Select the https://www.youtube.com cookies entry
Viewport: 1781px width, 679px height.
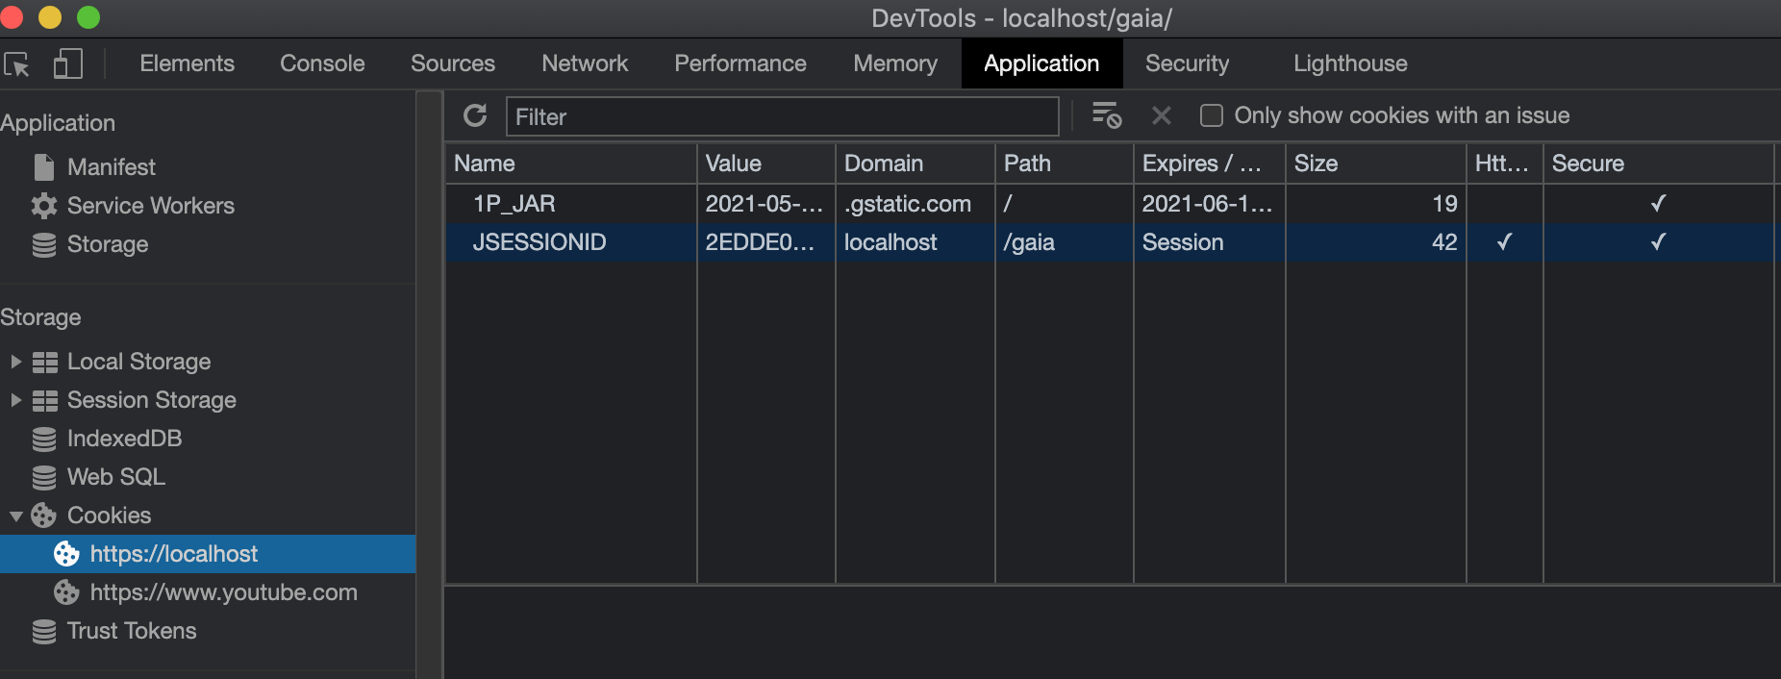click(x=223, y=592)
